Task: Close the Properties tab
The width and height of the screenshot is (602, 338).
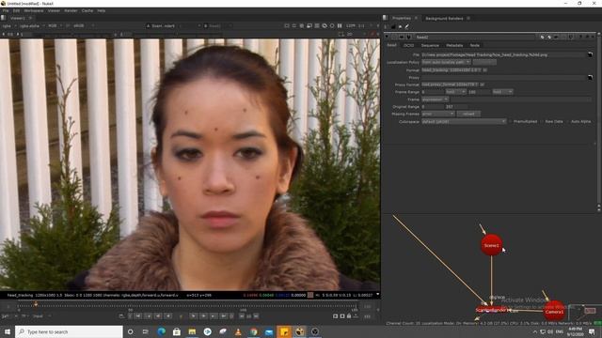Action: pos(416,18)
